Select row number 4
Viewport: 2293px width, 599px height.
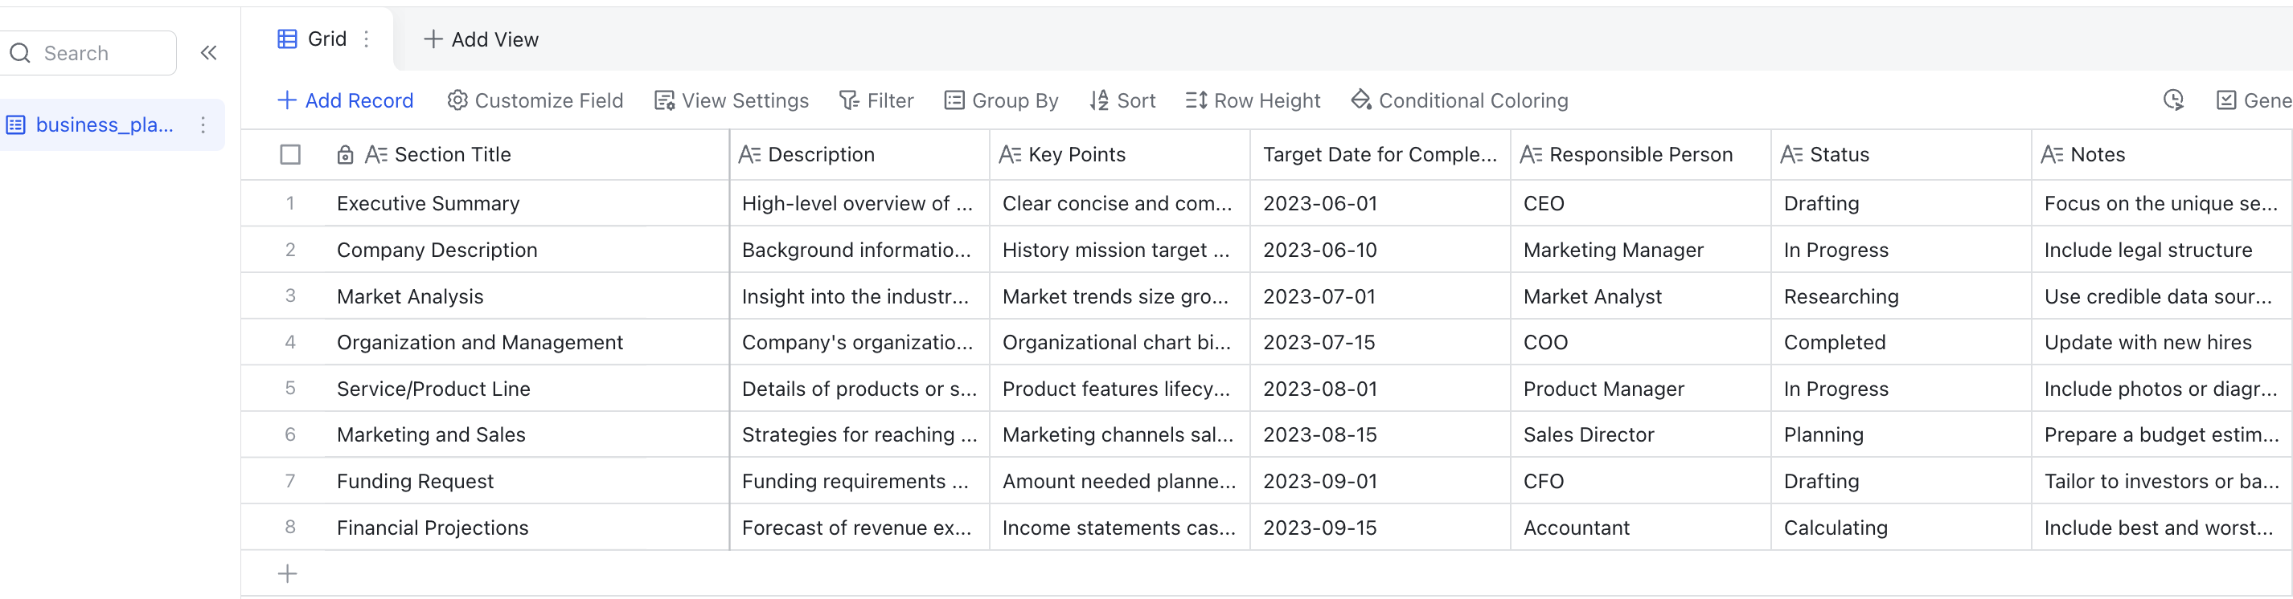290,342
